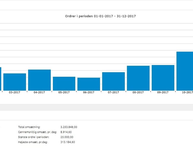
Task: Select the 06-2017 bar
Action: coord(89,84)
